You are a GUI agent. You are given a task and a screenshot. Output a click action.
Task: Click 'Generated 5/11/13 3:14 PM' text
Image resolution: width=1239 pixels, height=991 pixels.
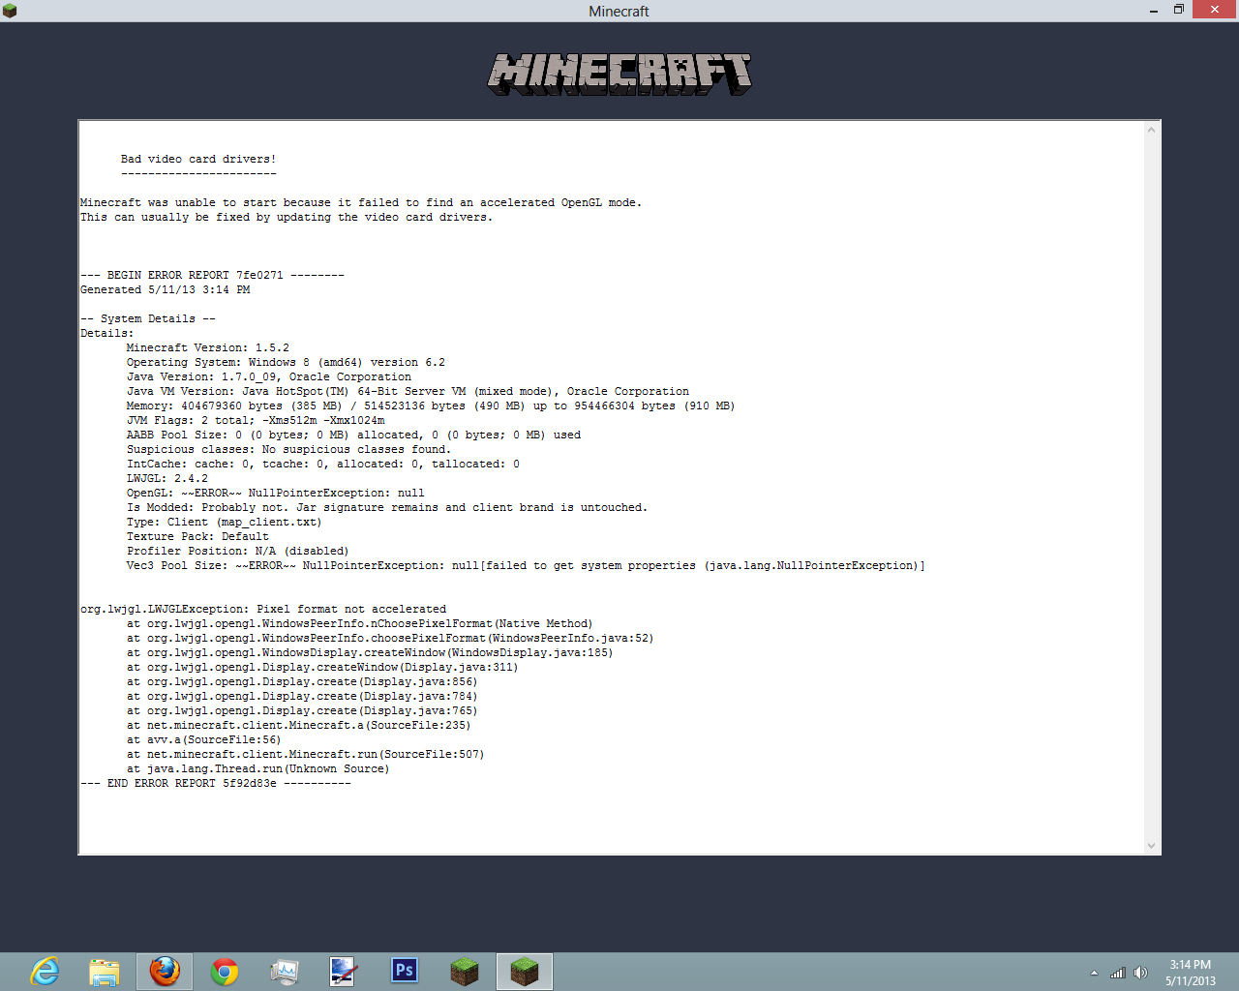click(x=165, y=289)
